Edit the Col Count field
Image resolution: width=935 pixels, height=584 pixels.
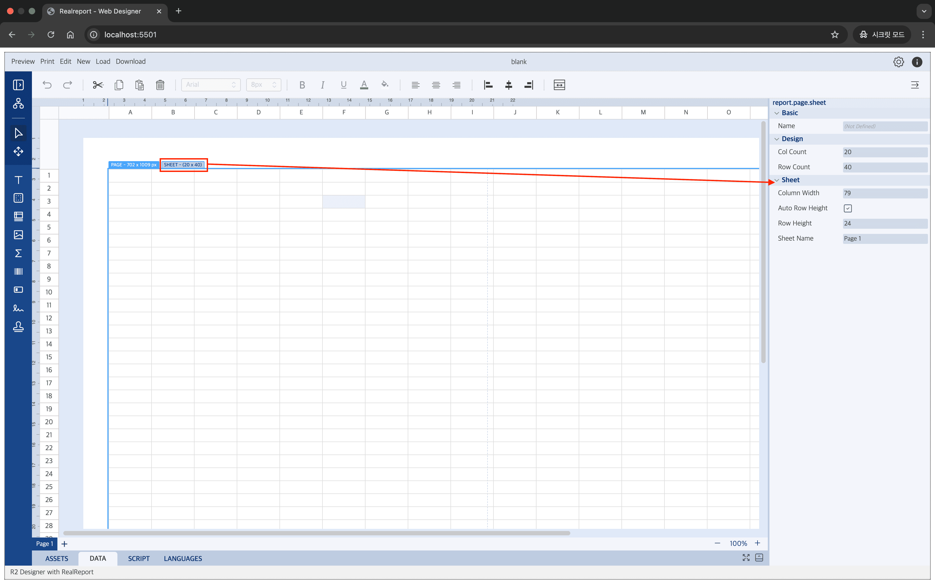coord(885,152)
